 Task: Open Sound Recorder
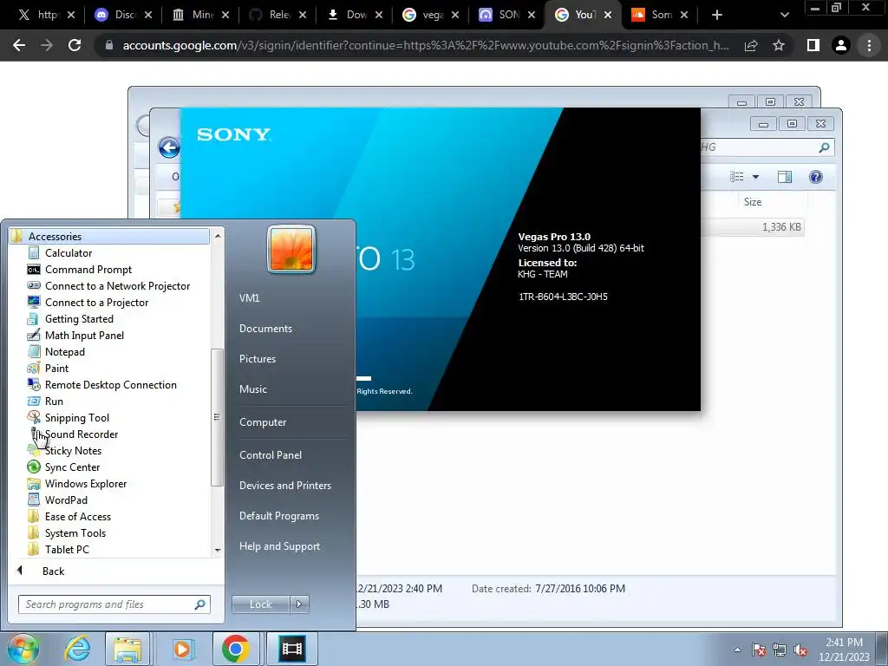(81, 434)
